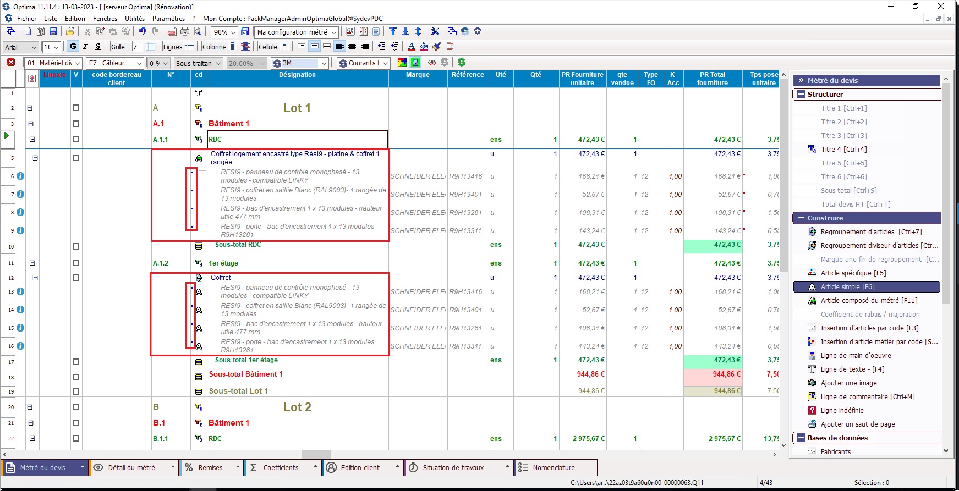Open the Paramètres menu
Image resolution: width=959 pixels, height=491 pixels.
point(168,19)
